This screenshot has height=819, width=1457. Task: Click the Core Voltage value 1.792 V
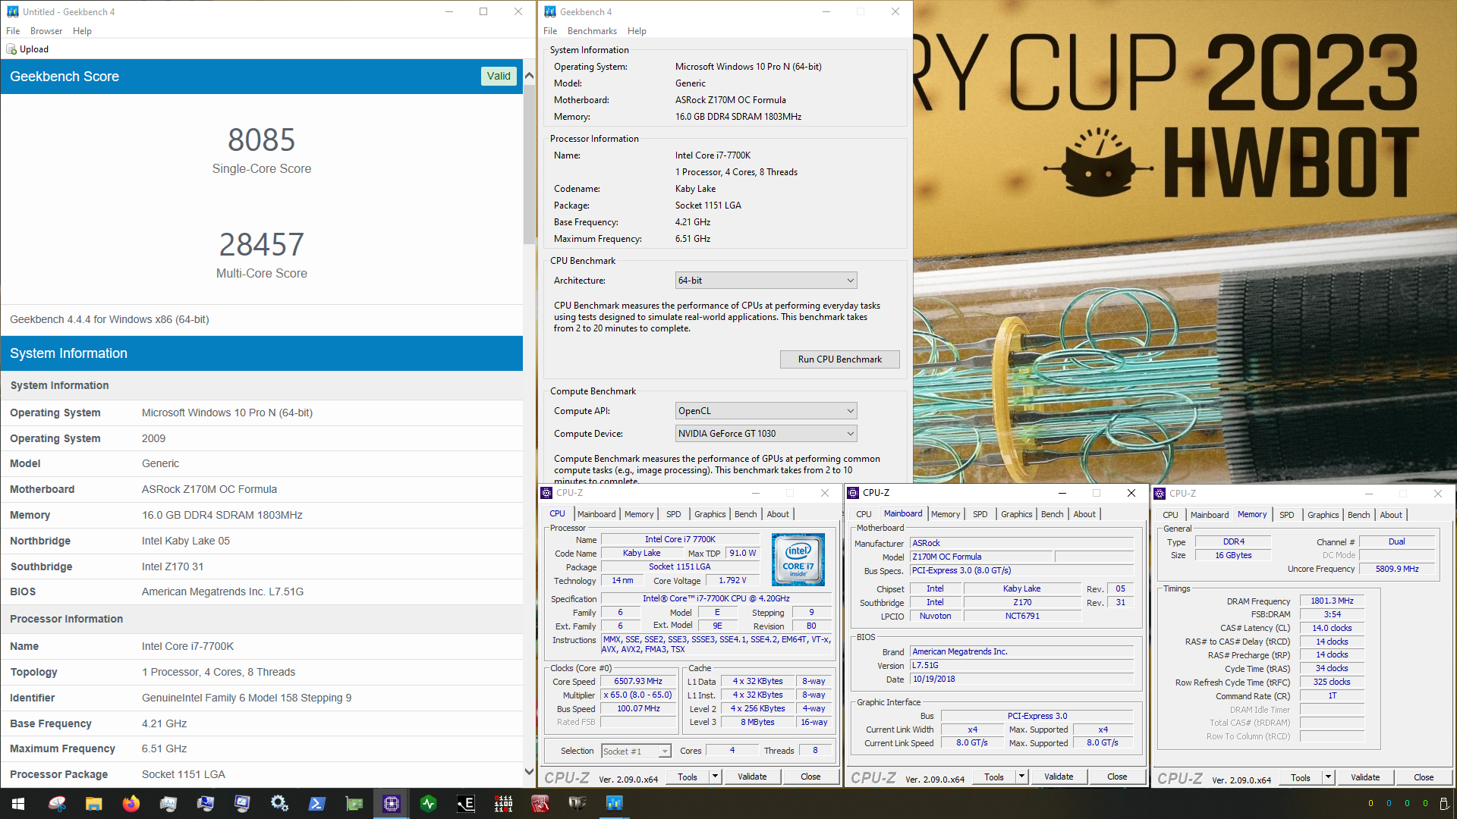point(732,581)
